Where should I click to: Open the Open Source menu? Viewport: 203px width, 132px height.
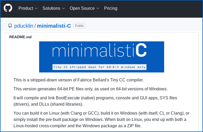click(x=82, y=8)
